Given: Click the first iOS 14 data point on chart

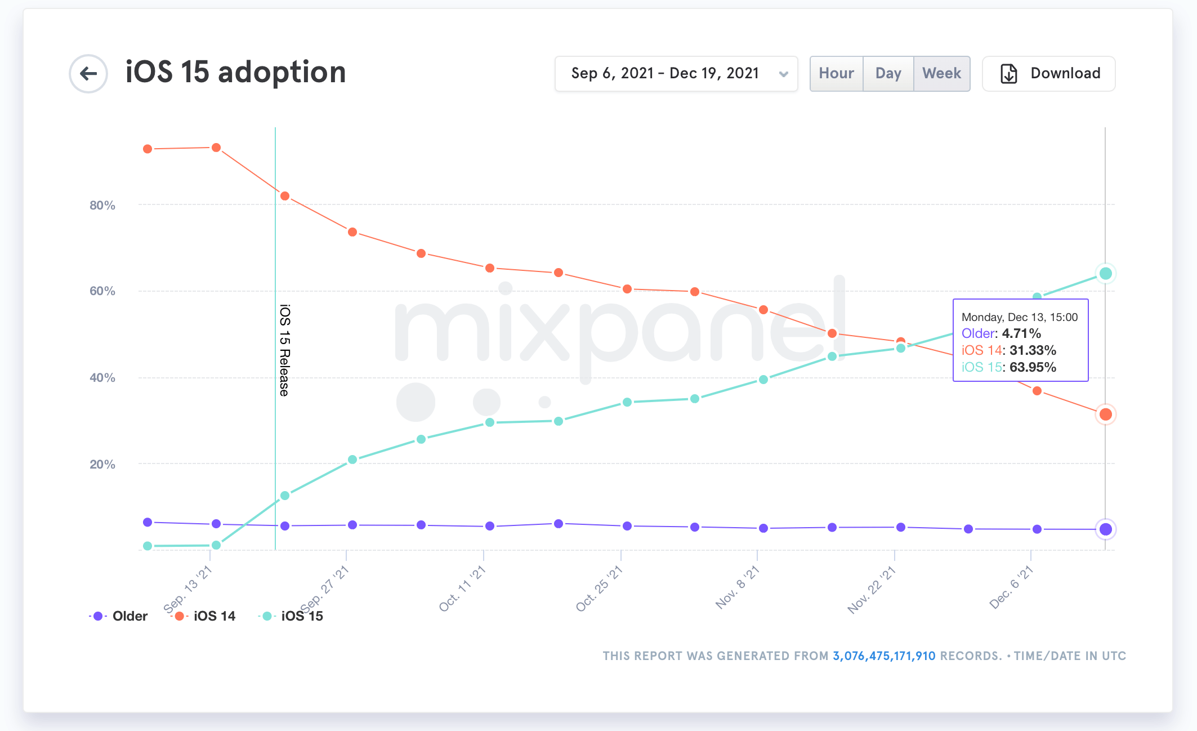Looking at the screenshot, I should 148,149.
